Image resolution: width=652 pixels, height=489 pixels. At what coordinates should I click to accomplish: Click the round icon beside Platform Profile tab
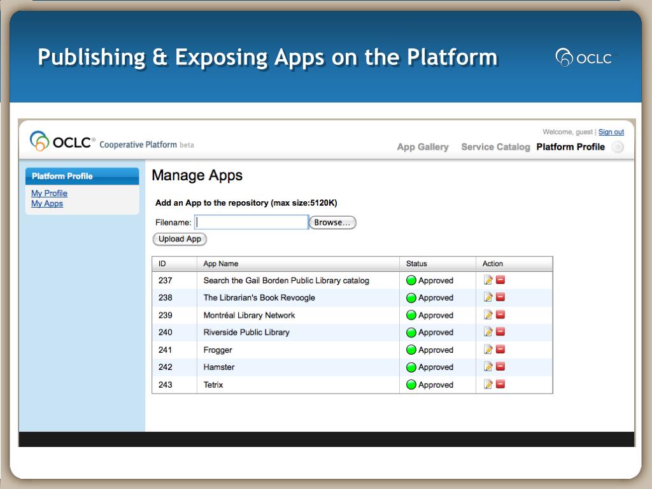618,147
